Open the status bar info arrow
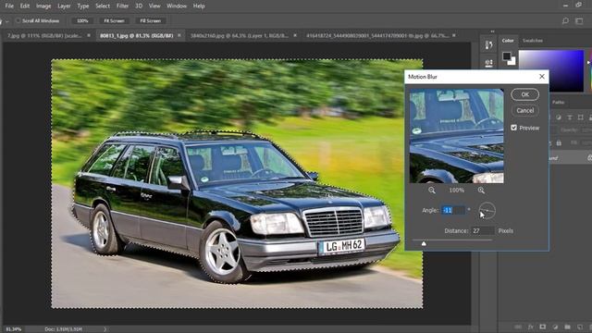 (x=105, y=329)
